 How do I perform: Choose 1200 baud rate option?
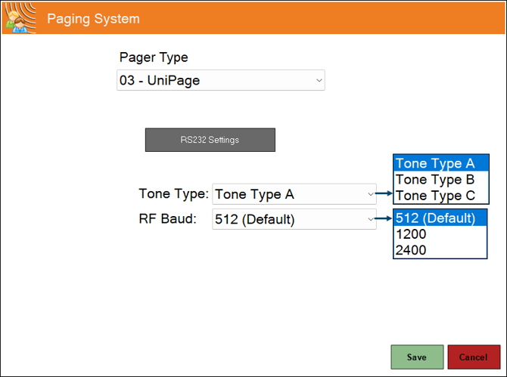440,234
